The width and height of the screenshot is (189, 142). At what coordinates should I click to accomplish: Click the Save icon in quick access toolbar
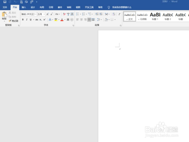pos(5,2)
